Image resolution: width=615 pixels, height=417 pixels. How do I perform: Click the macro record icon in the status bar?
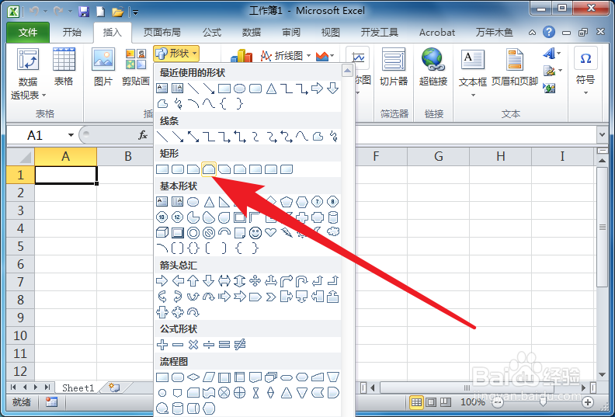tap(51, 401)
